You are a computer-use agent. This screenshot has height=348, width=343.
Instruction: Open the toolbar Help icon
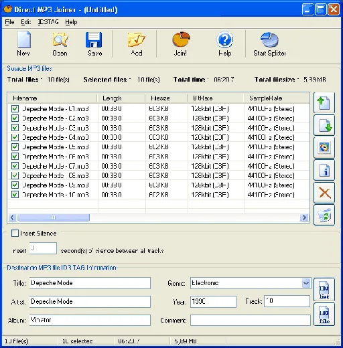(224, 43)
